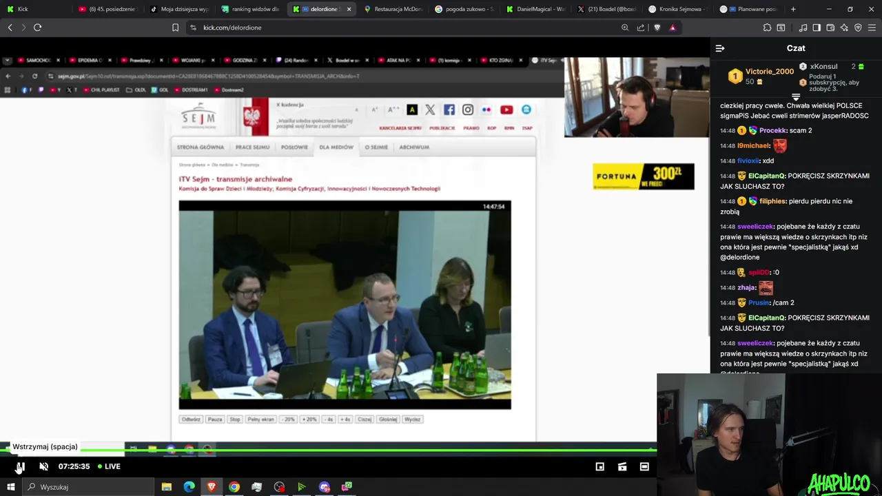Switch to 'pogoda żukowo' Google tab
The width and height of the screenshot is (882, 496).
464,9
